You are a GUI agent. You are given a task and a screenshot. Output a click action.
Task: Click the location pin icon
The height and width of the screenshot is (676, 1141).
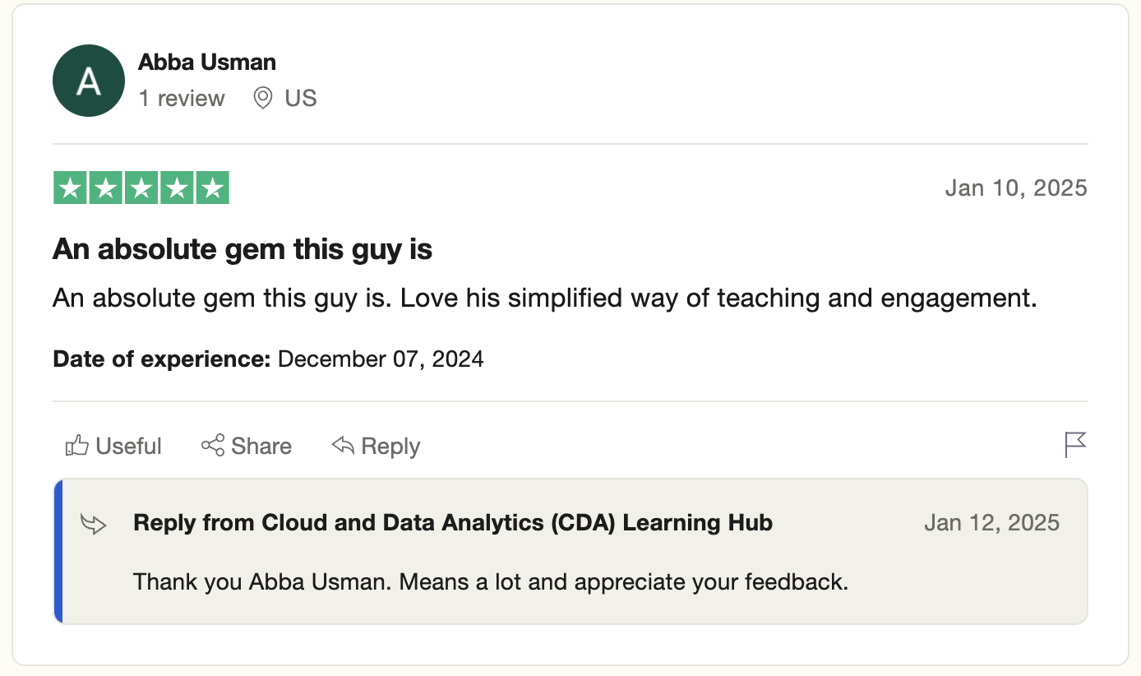(263, 99)
